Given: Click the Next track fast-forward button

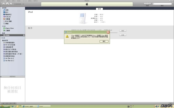Looking at the screenshot, I should point(11,4).
